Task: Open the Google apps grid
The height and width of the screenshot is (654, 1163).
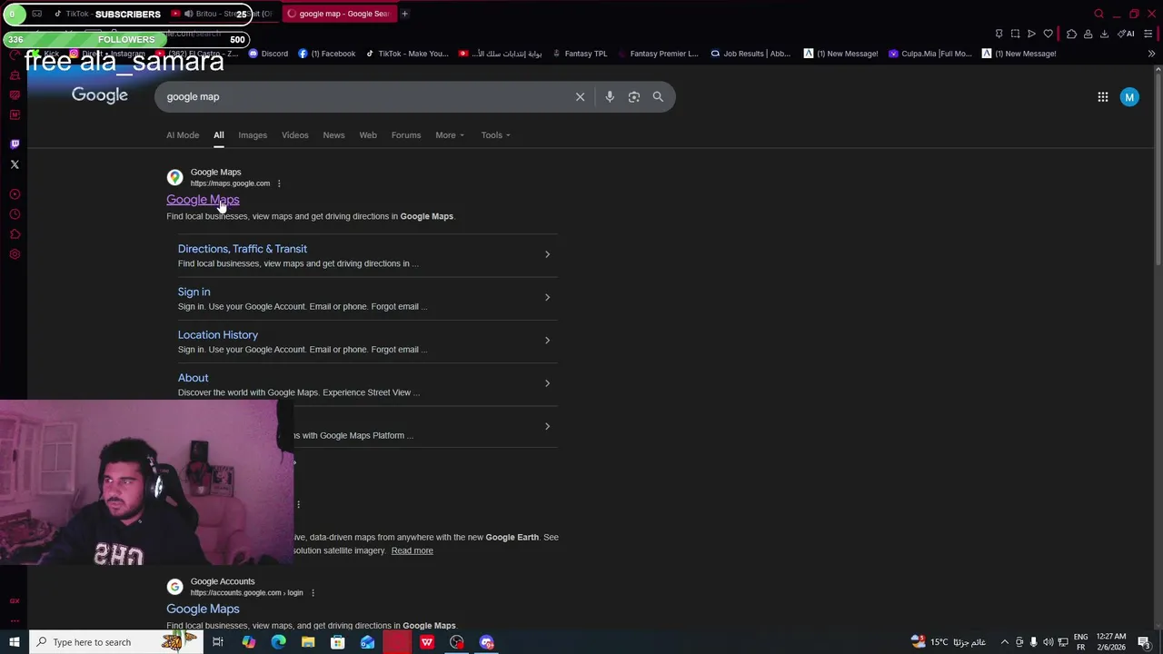Action: tap(1103, 97)
